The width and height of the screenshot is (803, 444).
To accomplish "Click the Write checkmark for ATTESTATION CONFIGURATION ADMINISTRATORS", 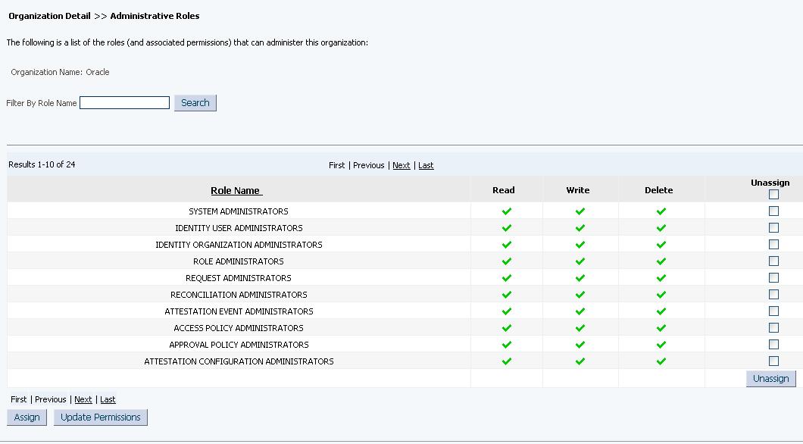I will [580, 361].
